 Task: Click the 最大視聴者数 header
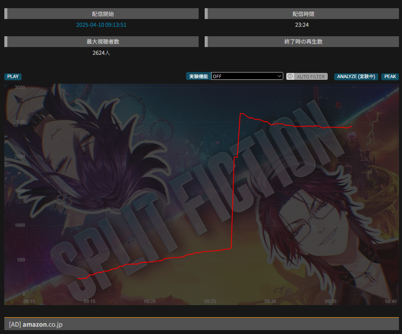point(101,41)
